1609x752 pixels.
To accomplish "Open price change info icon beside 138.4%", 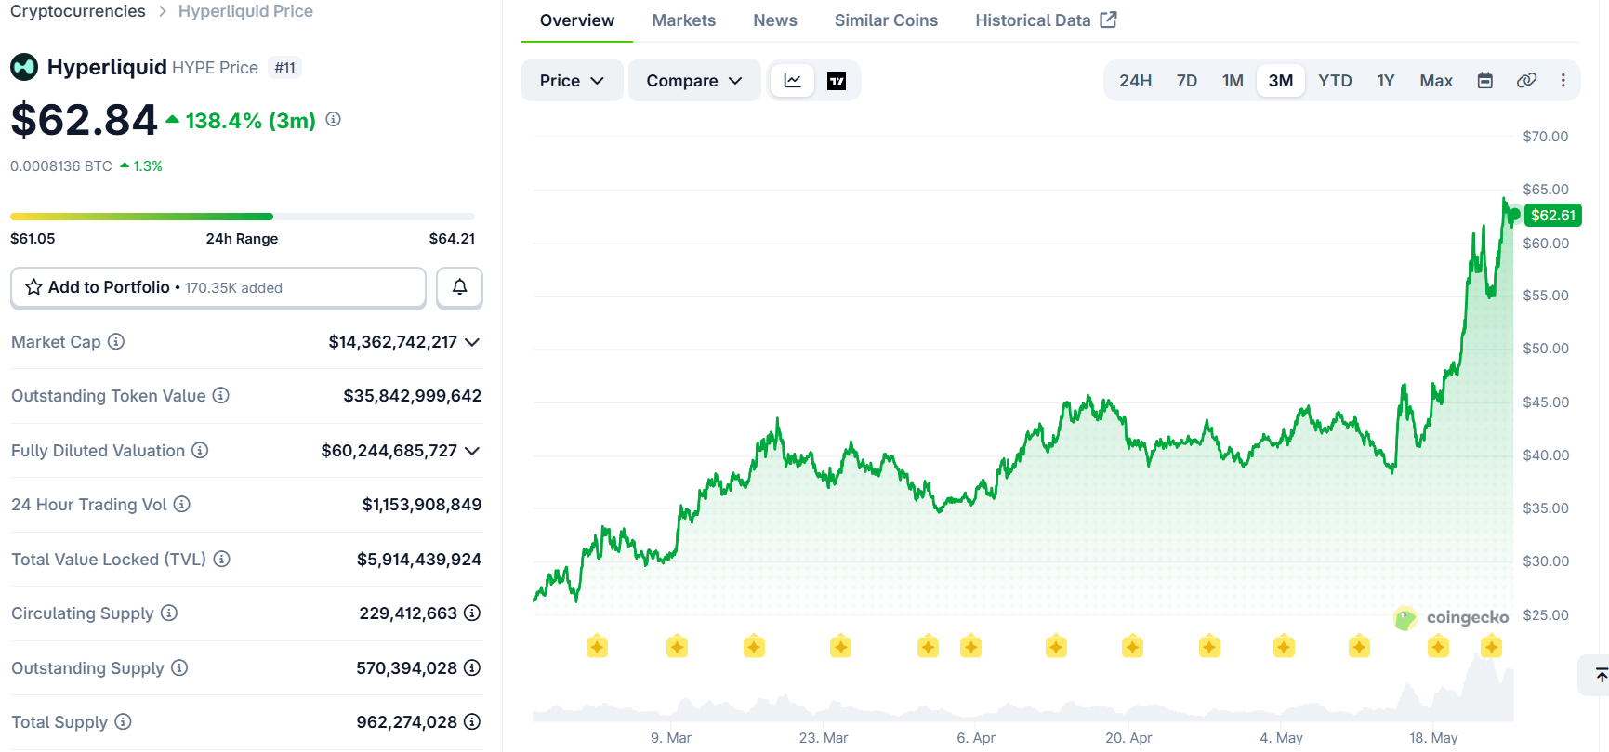I will pos(334,119).
